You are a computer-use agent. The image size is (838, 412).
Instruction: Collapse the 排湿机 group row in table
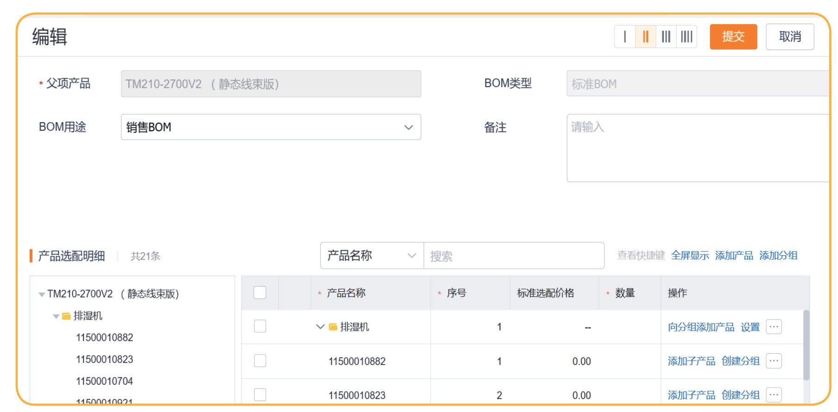point(320,327)
